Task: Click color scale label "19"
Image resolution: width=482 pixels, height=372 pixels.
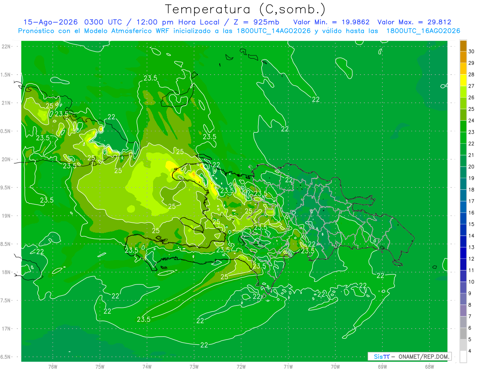Action: 472,178
